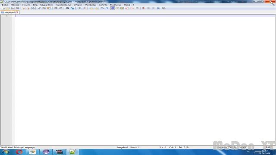
Task: Click the small X closing current document
Action: coord(274,5)
